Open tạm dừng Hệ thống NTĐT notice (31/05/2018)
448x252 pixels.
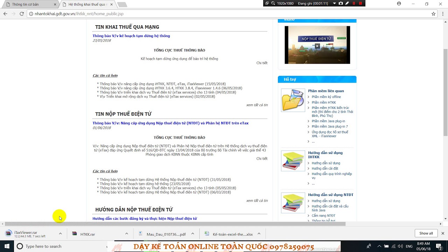click(165, 180)
